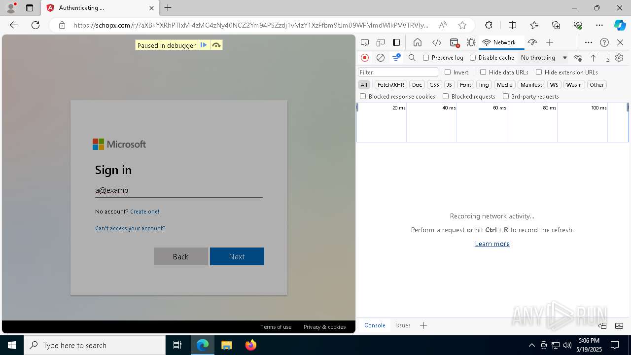
Task: Show hidden system tray icons chevron
Action: click(532, 345)
